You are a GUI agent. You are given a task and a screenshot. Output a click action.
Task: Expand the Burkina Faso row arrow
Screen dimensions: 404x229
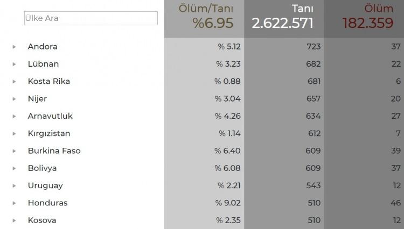(x=15, y=151)
